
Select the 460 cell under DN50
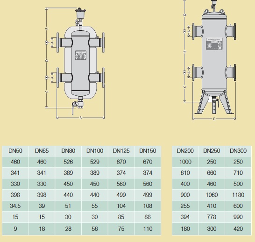15,162
